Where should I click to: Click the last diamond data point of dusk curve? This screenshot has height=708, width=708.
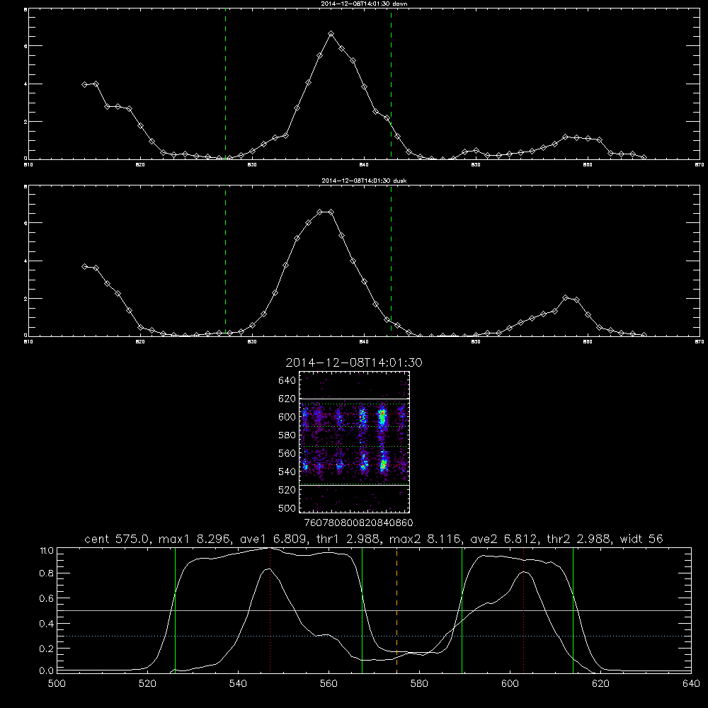pyautogui.click(x=644, y=335)
